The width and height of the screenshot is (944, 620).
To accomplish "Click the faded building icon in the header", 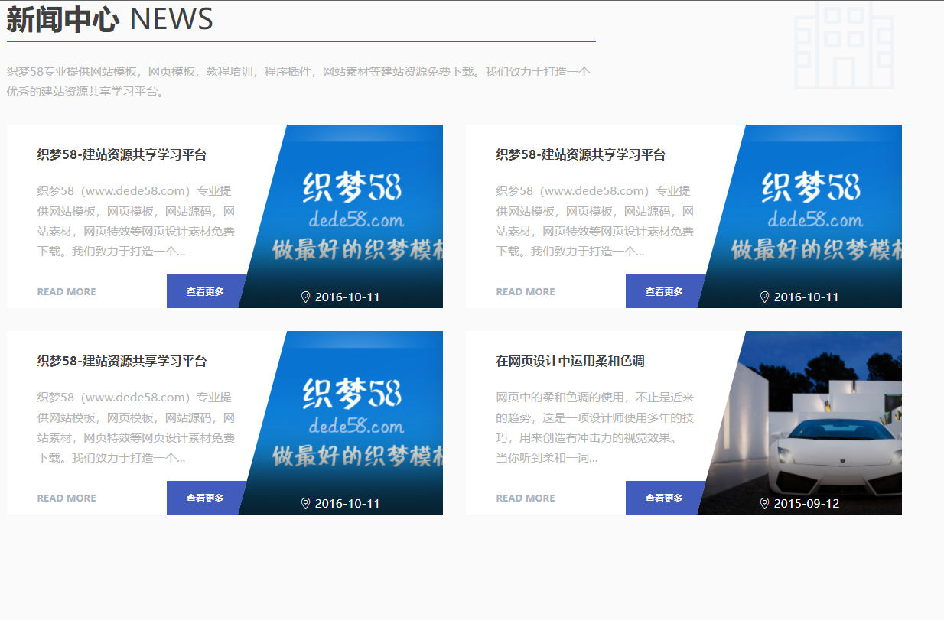I will coord(844,46).
